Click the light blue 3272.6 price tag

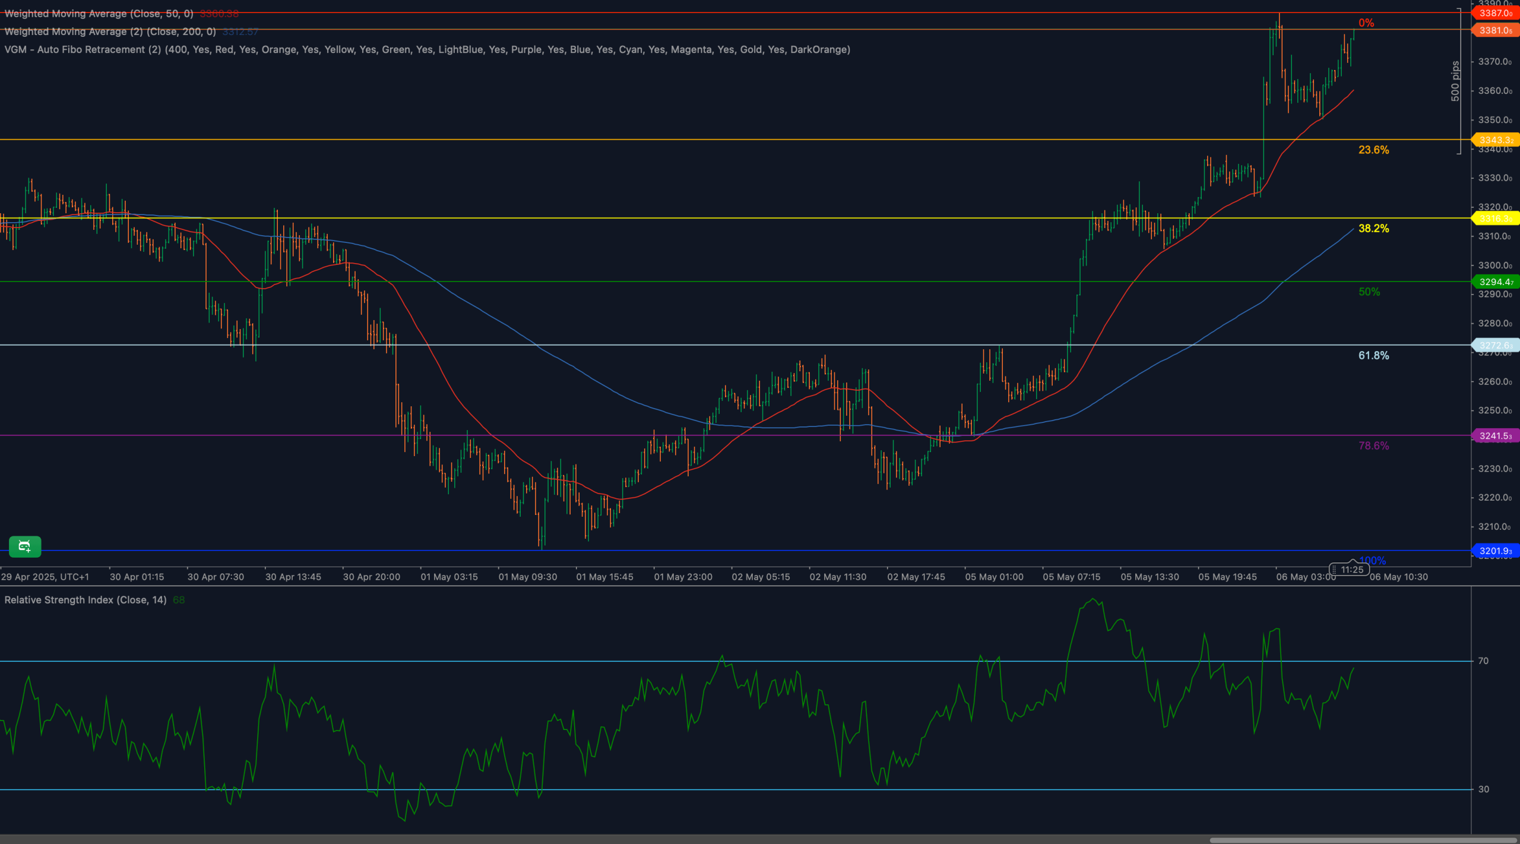1495,345
